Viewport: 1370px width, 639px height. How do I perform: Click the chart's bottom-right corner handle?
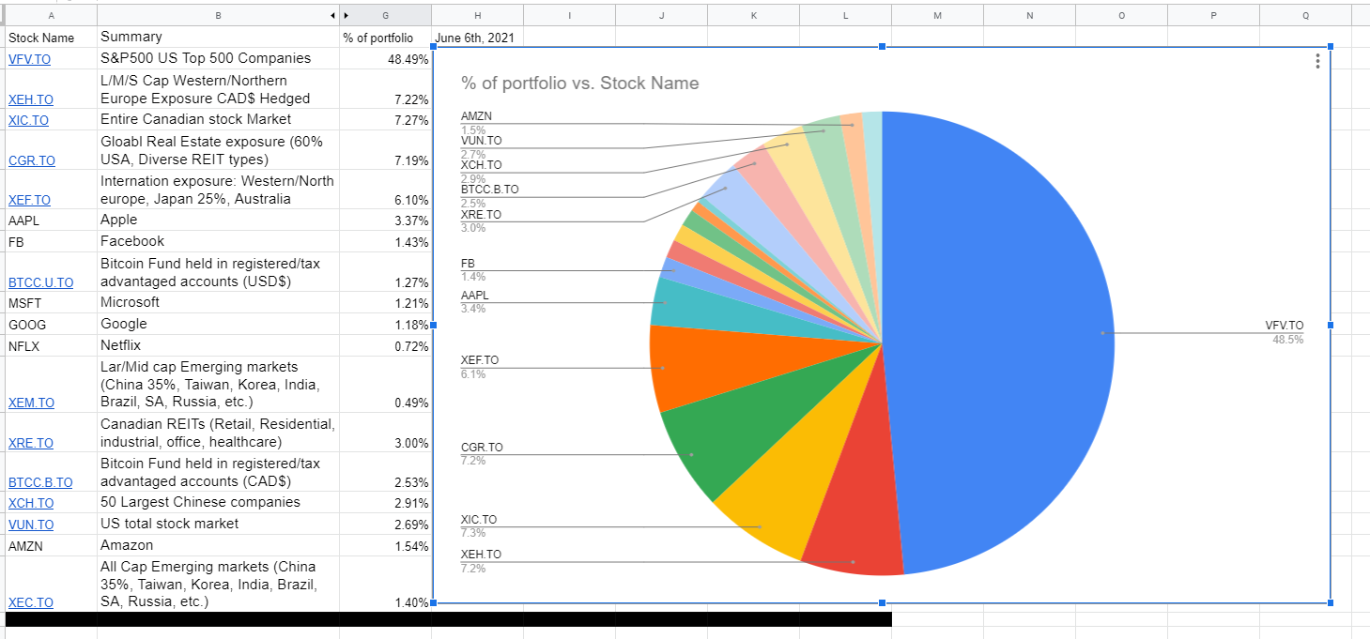click(1331, 602)
